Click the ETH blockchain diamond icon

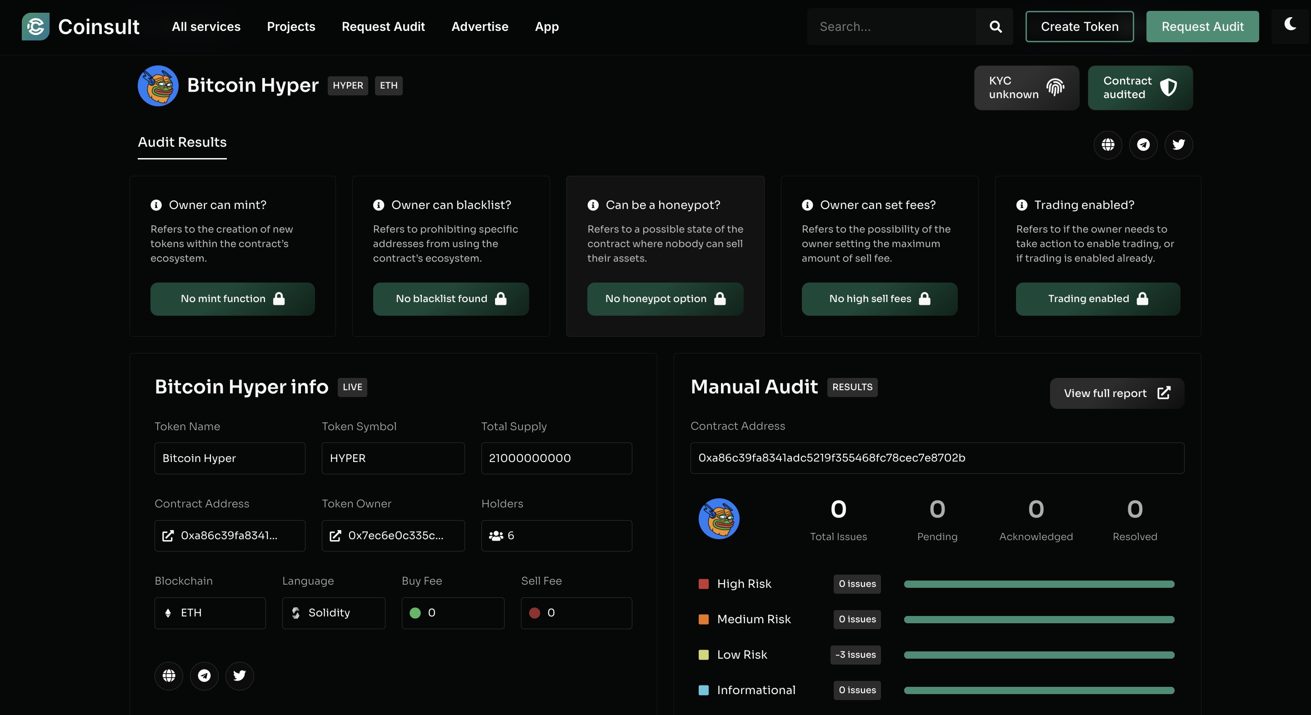pos(168,613)
